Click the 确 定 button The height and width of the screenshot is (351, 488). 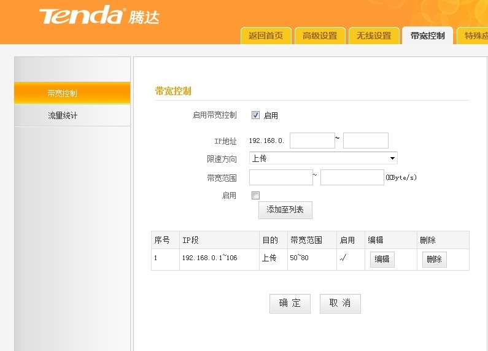point(290,303)
